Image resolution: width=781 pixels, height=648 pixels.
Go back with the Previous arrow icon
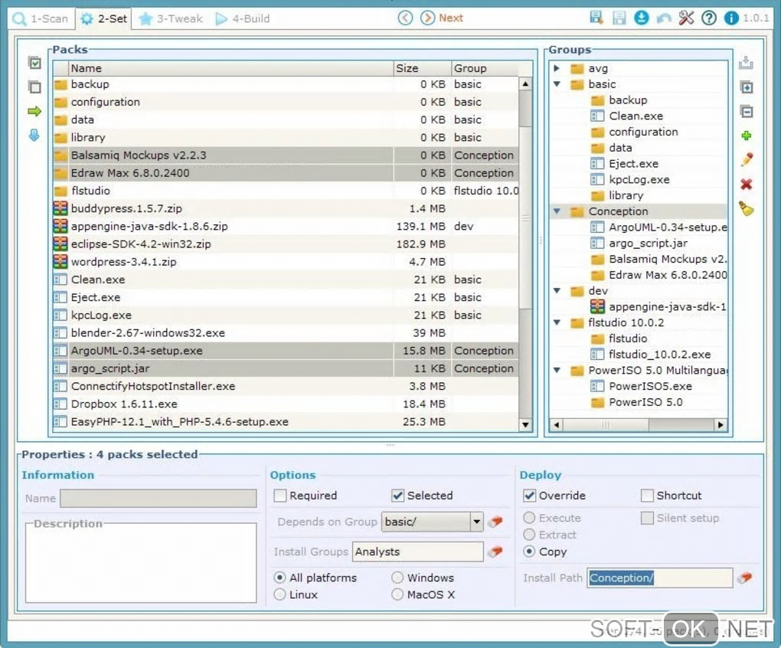point(406,18)
